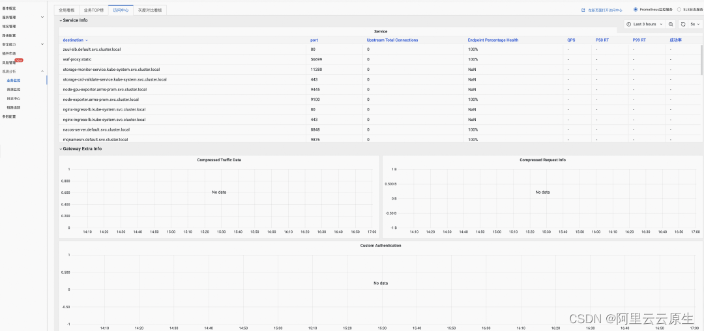Open the 5s refresh interval dropdown
The height and width of the screenshot is (331, 704).
click(695, 24)
